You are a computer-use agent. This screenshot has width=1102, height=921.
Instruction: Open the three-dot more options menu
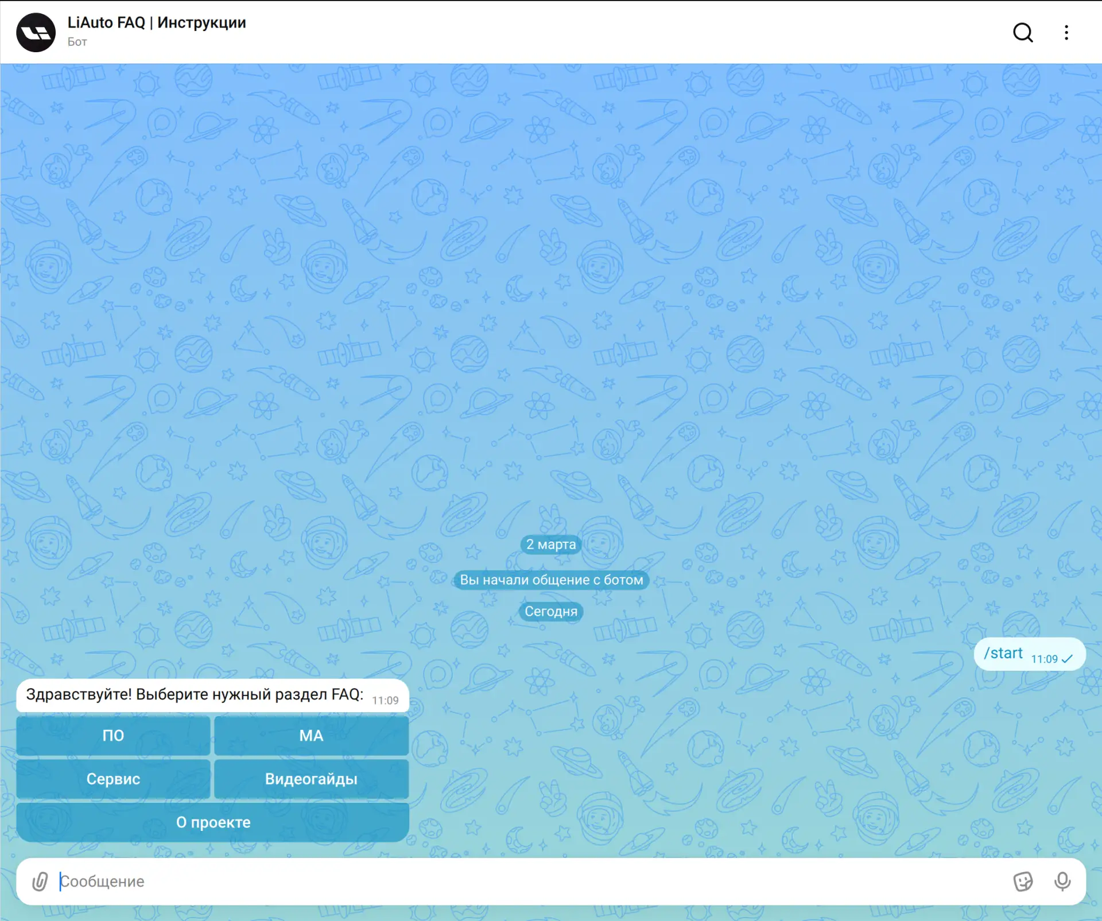pyautogui.click(x=1066, y=33)
